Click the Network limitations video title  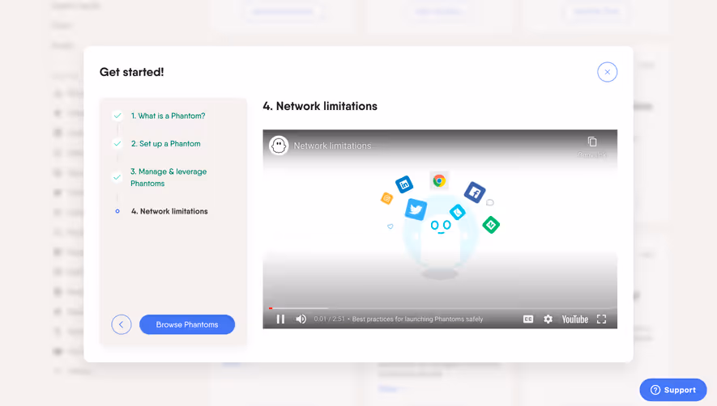point(332,146)
